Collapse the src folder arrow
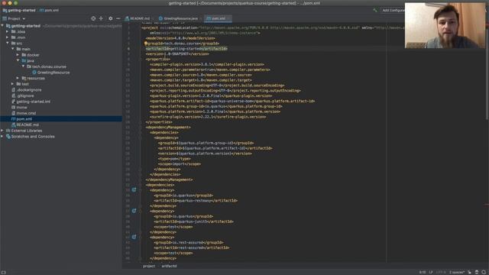 (x=8, y=43)
